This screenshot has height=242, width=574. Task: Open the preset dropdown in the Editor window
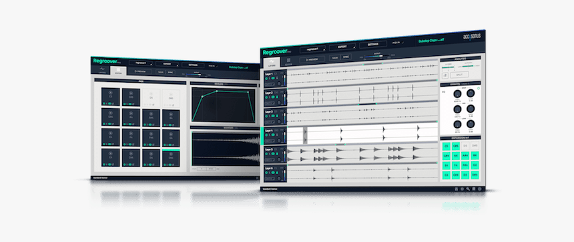[140, 63]
